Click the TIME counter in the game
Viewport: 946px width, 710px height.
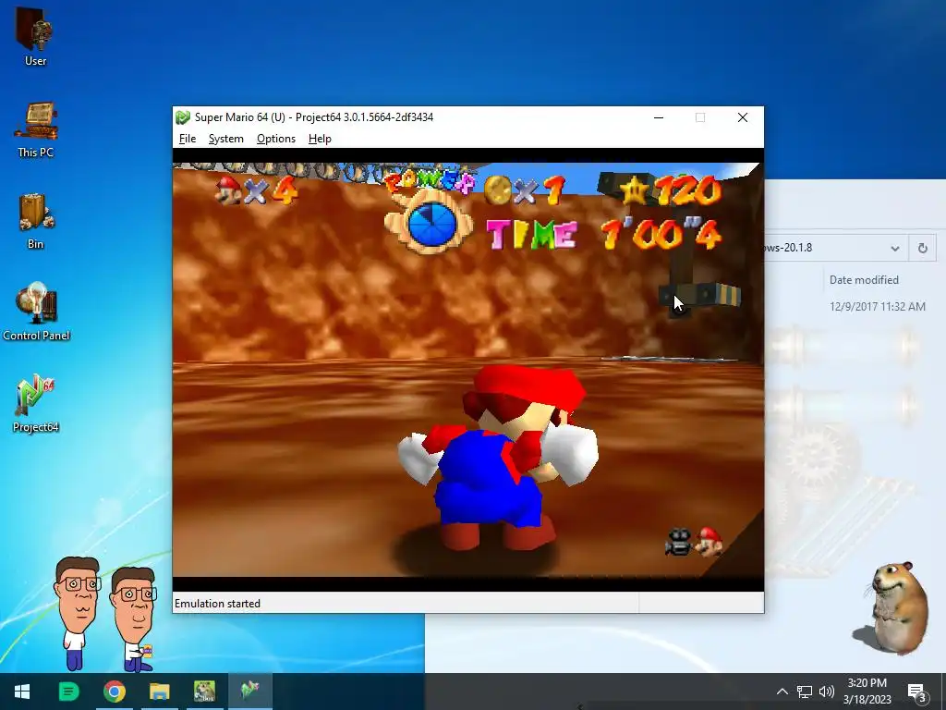(603, 234)
